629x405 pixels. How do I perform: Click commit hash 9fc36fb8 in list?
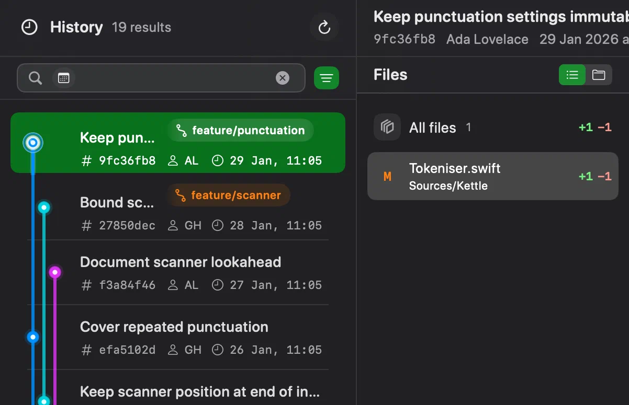(x=127, y=160)
